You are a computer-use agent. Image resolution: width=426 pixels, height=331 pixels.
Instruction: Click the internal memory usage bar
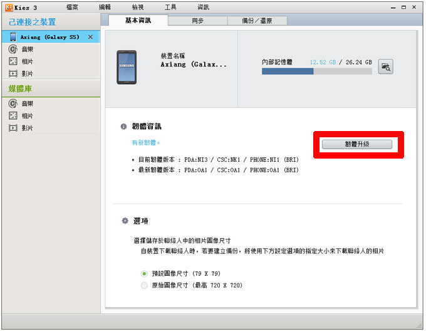[x=316, y=71]
